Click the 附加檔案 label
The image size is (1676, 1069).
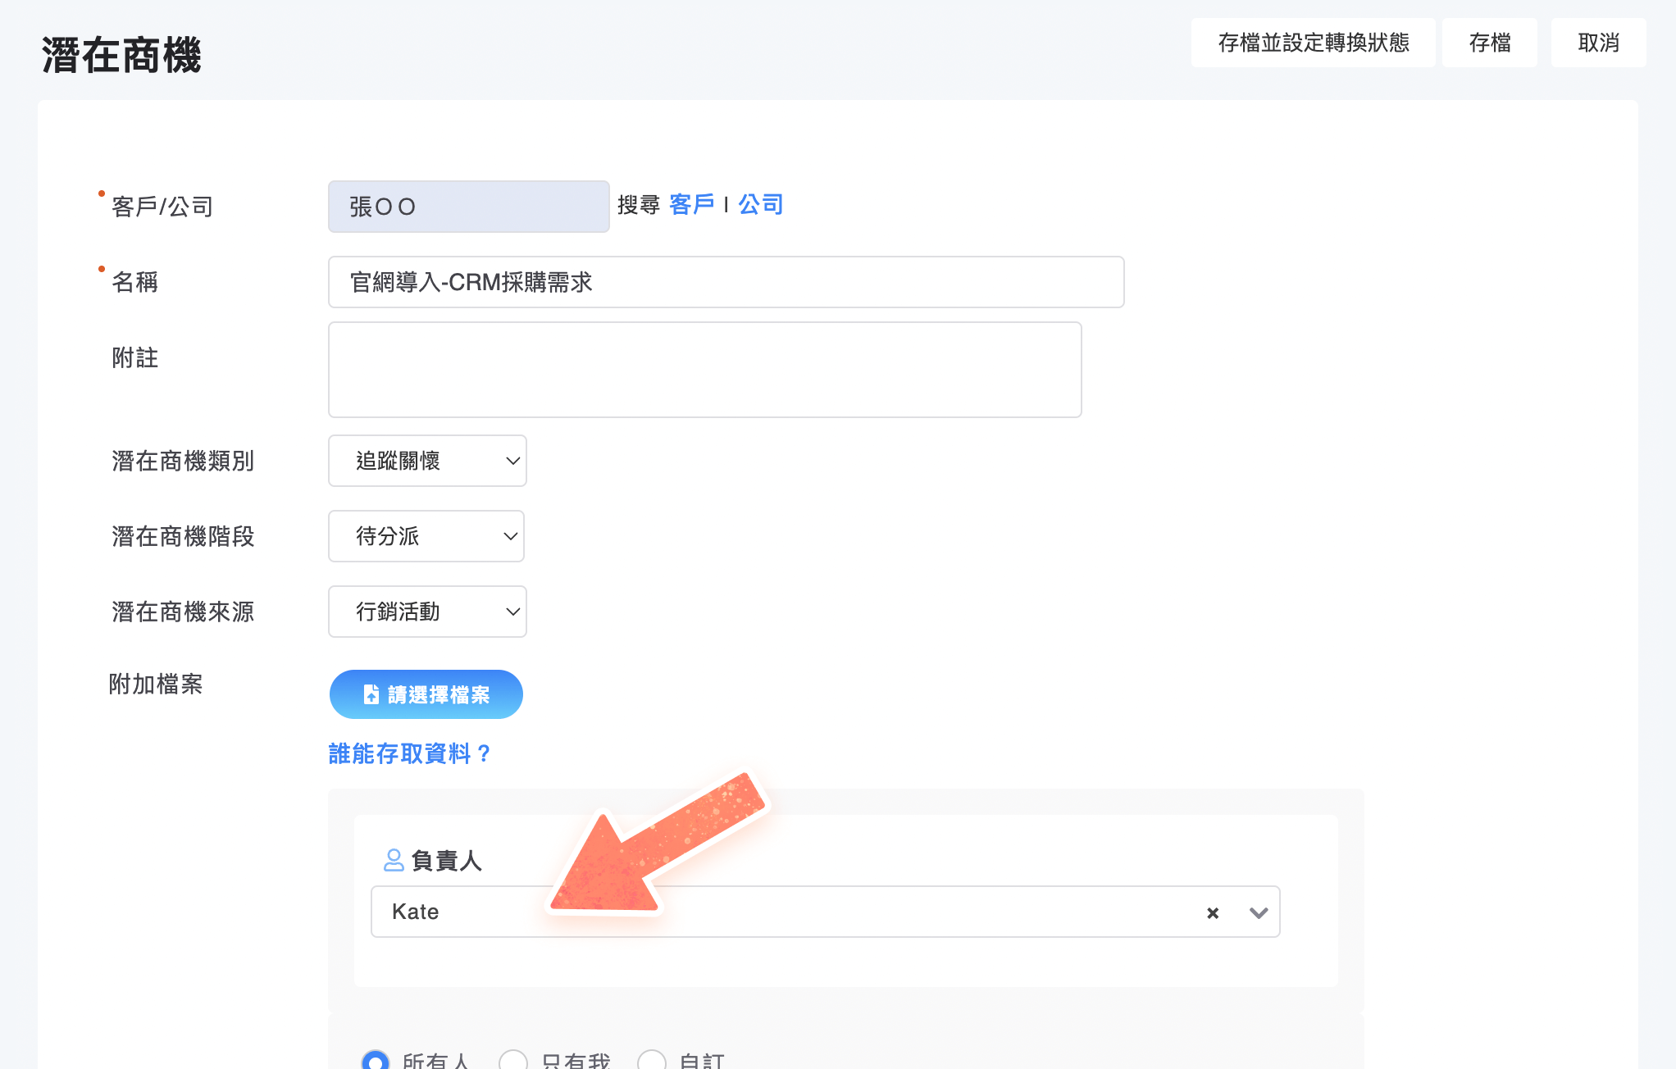(x=156, y=684)
